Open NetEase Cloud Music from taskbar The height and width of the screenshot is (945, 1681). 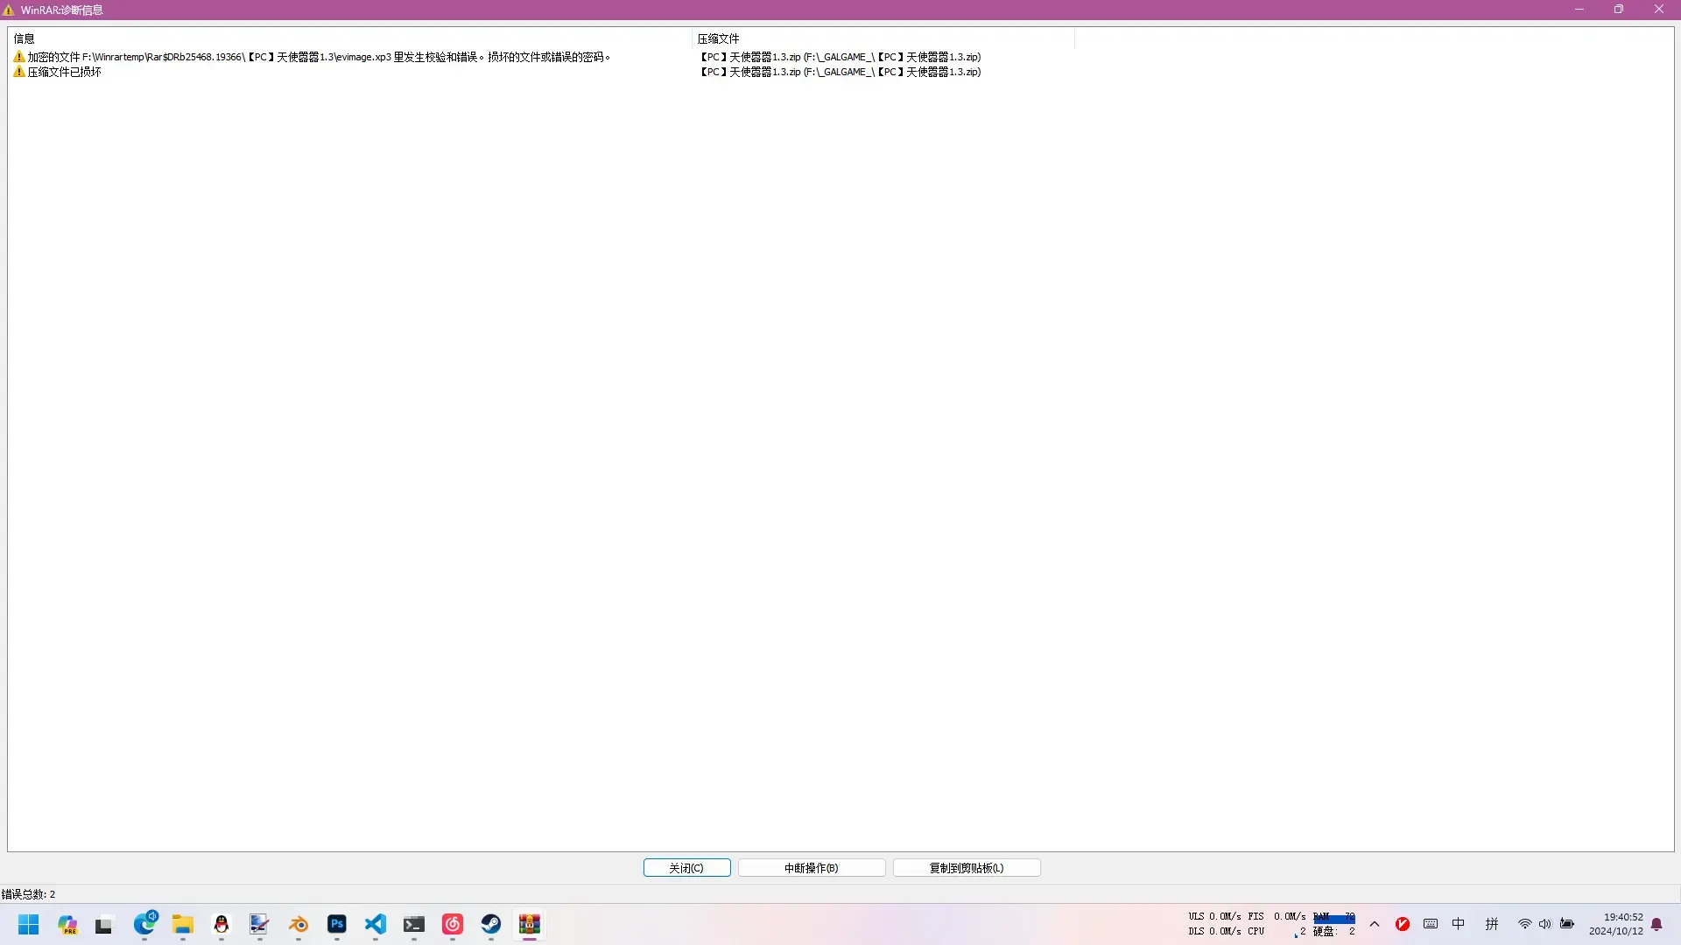453,925
